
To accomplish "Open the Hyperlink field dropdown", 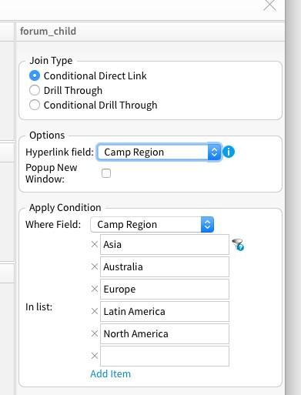I will tap(159, 152).
